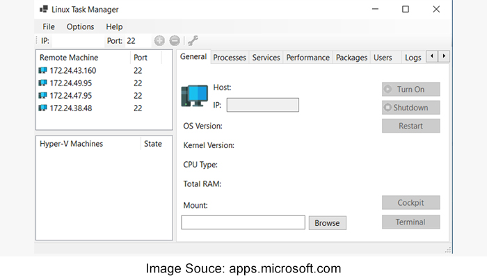This screenshot has height=278, width=487.
Task: Select remote machine 172.24.49.95
Action: coord(70,83)
